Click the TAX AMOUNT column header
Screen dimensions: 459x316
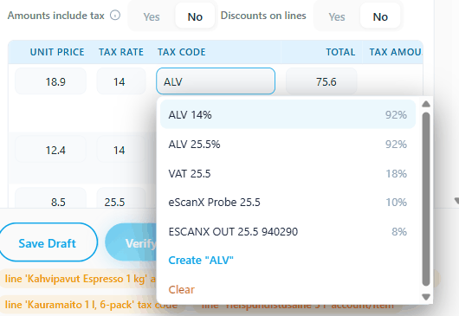396,52
